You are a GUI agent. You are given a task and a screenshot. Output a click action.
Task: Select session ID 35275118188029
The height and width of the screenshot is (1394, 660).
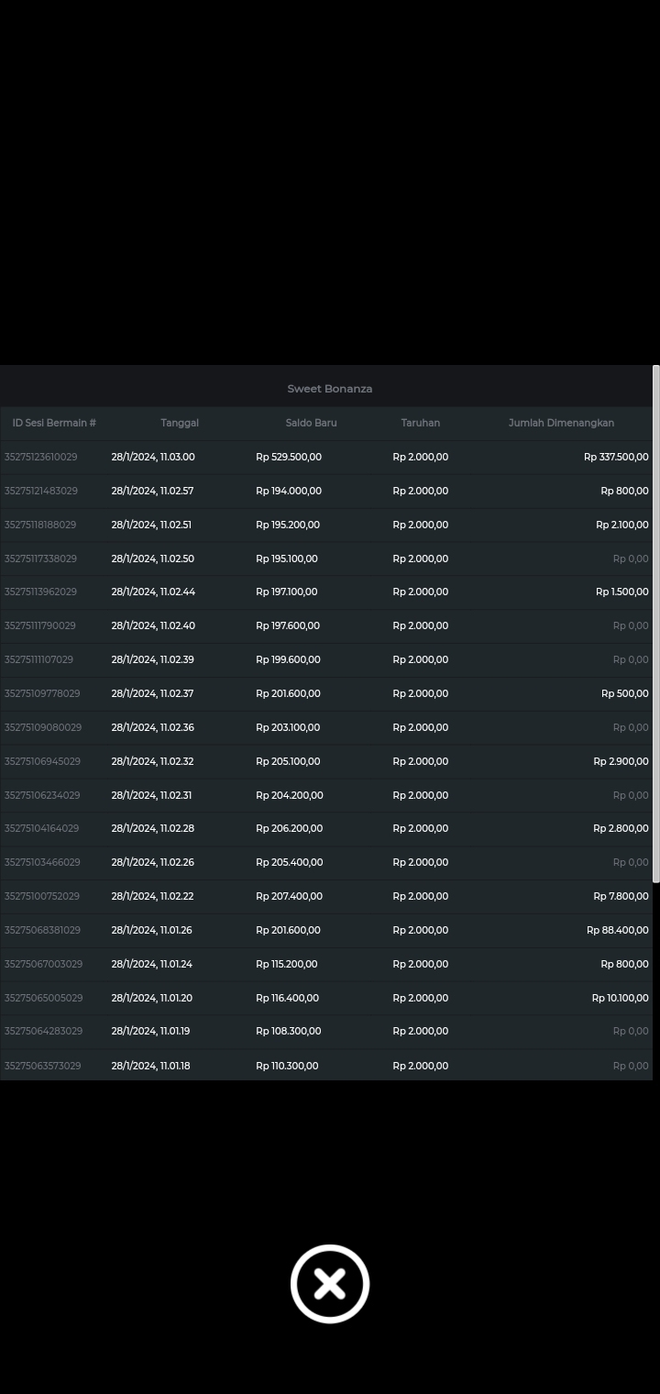click(x=40, y=525)
